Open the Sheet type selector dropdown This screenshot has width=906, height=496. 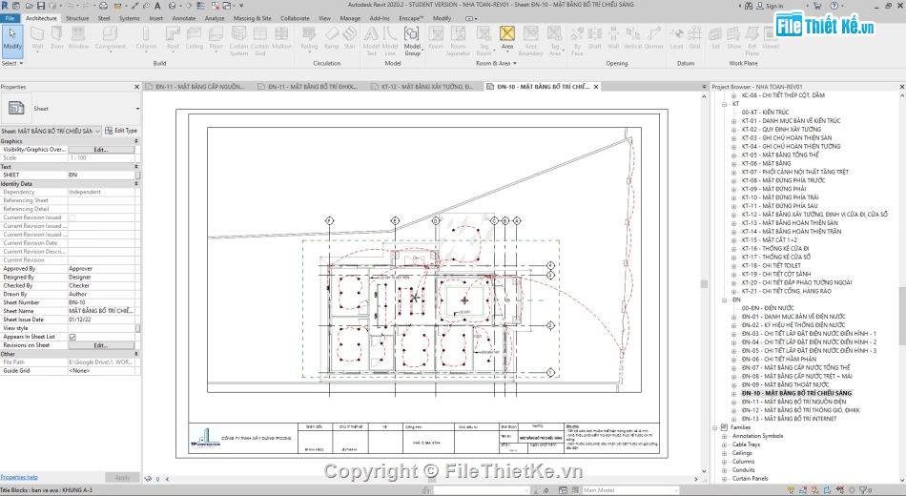click(x=137, y=109)
